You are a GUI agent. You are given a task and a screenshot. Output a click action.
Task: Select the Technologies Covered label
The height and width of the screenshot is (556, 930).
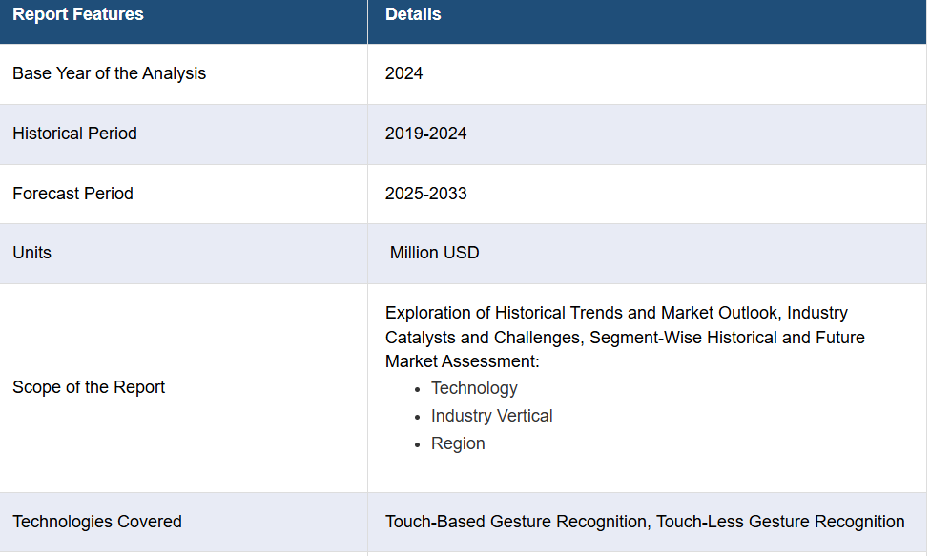click(96, 522)
